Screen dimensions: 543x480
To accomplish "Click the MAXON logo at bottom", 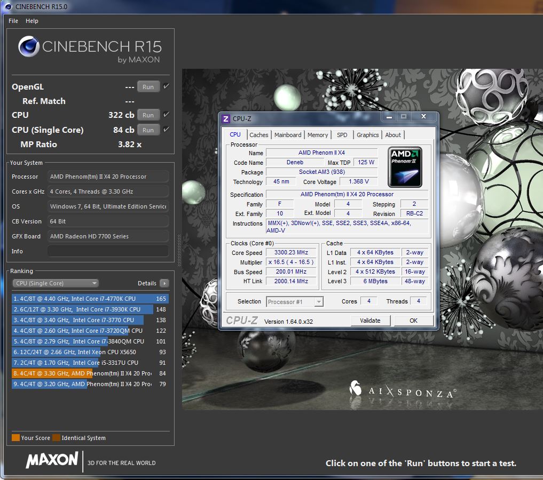I will click(x=52, y=460).
